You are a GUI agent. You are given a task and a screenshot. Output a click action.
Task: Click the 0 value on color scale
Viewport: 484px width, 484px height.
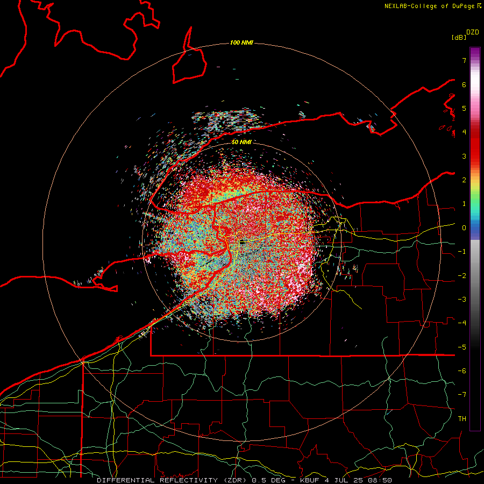[x=464, y=228]
